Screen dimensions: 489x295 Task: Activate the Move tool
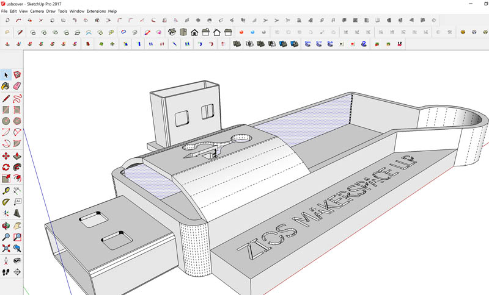[x=6, y=156]
